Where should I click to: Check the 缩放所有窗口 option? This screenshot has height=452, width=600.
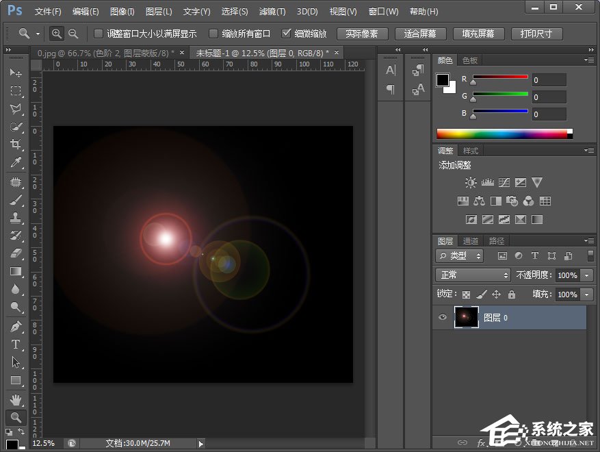coord(214,34)
